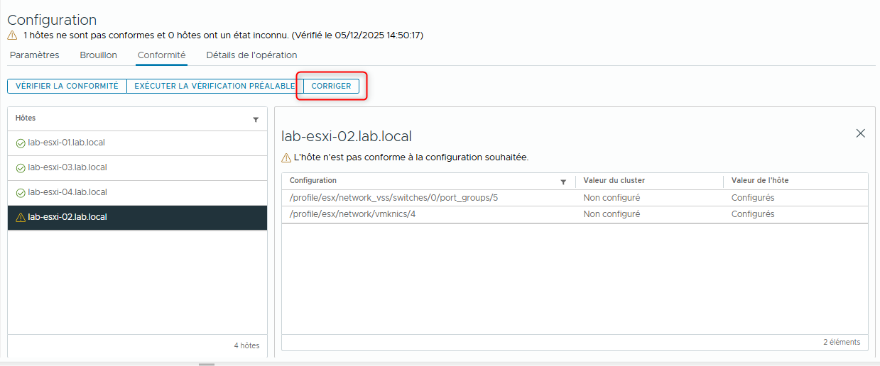Select host lab-esxi-03.lab.local
The width and height of the screenshot is (880, 366).
(x=137, y=167)
